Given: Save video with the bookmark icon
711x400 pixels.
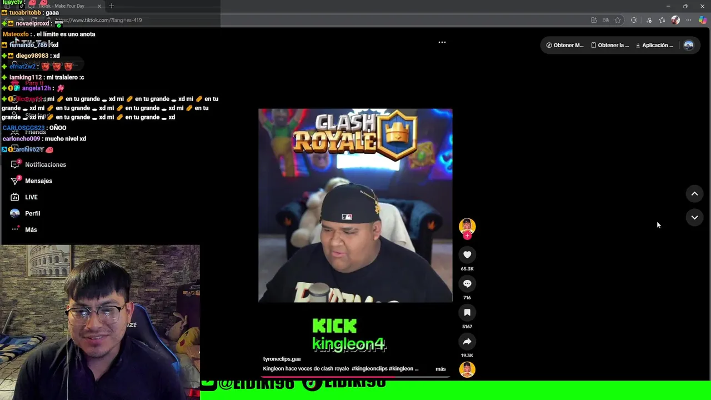Looking at the screenshot, I should [467, 312].
